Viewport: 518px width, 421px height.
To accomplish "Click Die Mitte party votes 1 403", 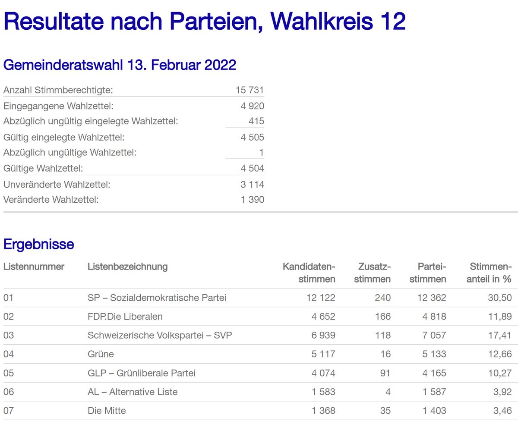I will coord(434,411).
